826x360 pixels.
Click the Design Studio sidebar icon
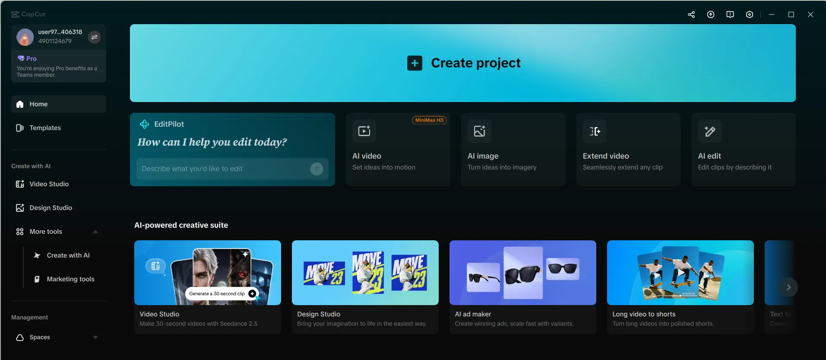click(20, 208)
